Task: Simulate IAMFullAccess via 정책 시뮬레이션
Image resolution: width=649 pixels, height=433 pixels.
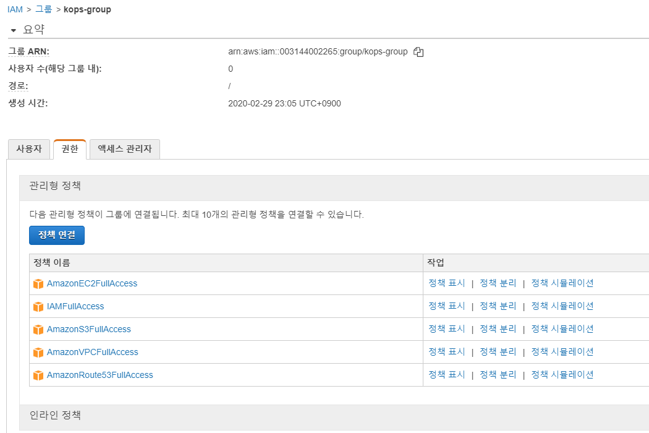Action: (562, 306)
